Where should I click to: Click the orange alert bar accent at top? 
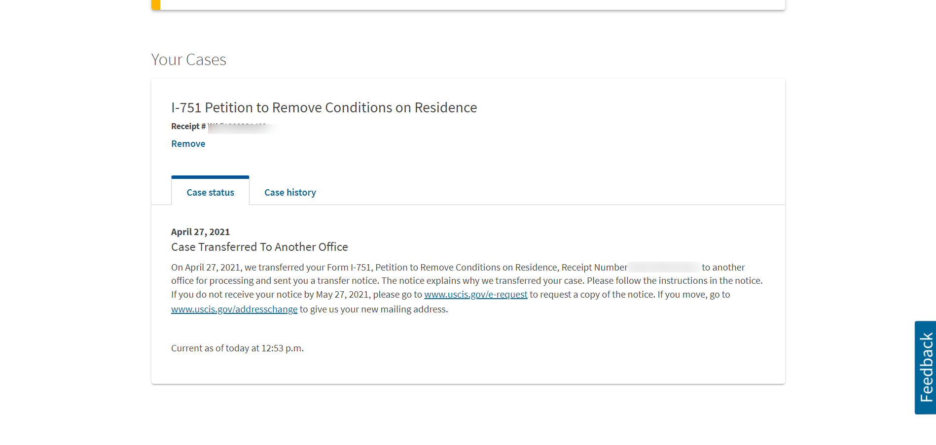coord(156,5)
